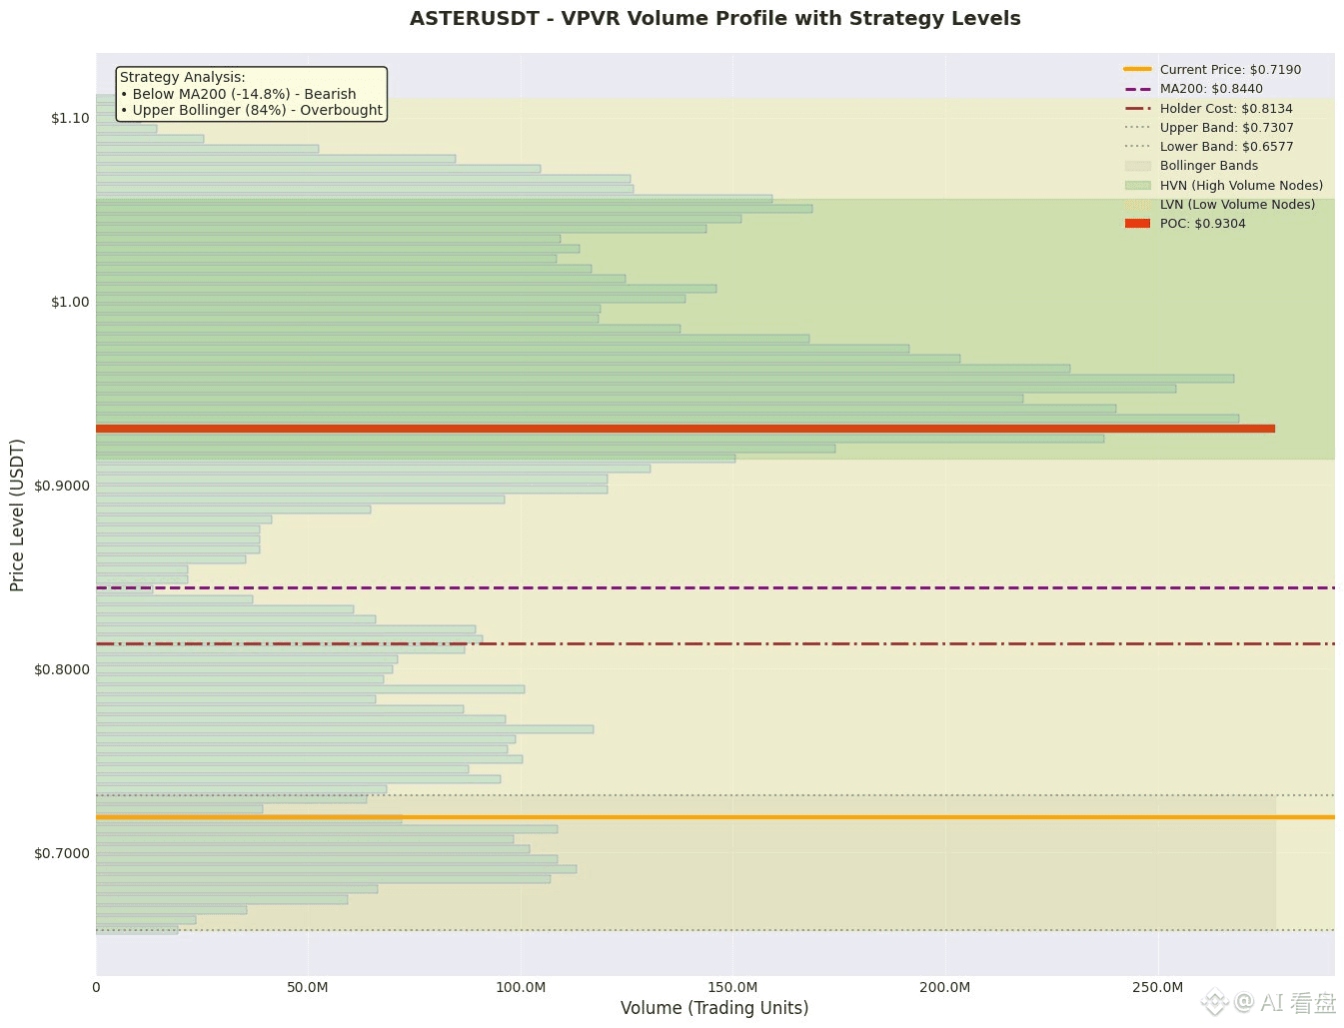Click the orange Current Price legend line

pyautogui.click(x=1137, y=69)
